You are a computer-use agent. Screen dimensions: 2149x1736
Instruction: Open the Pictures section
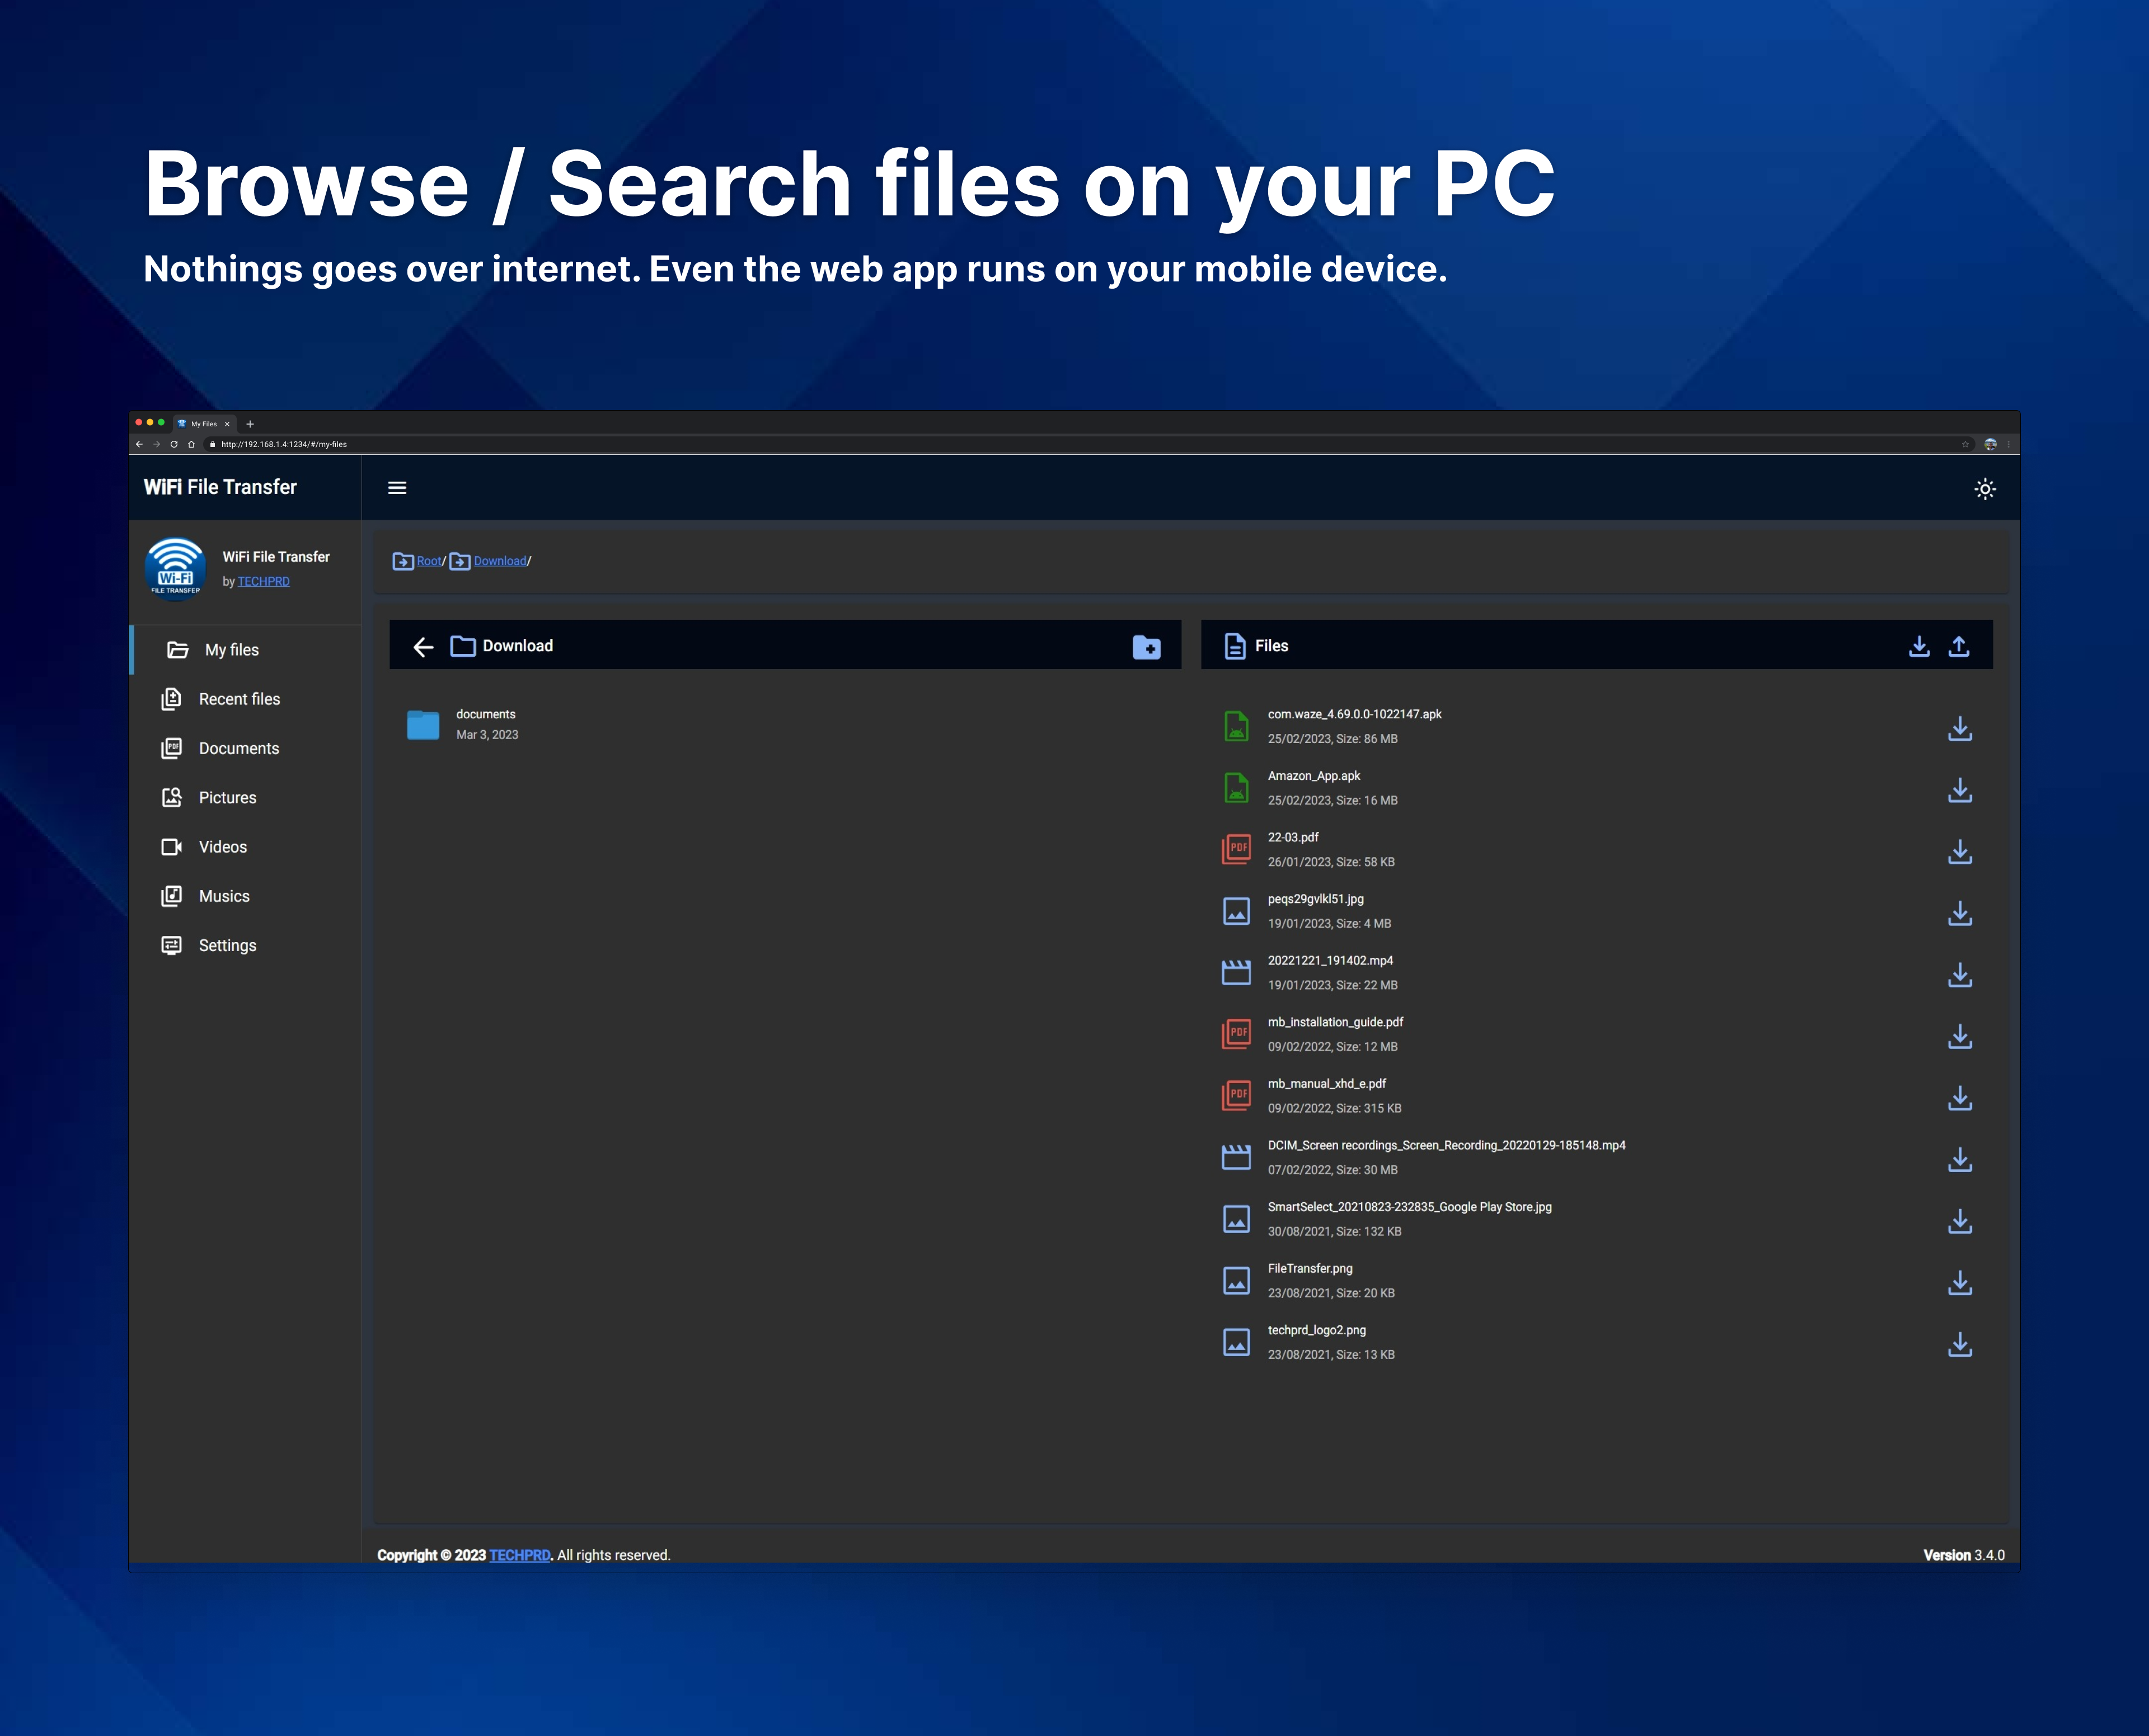246,797
